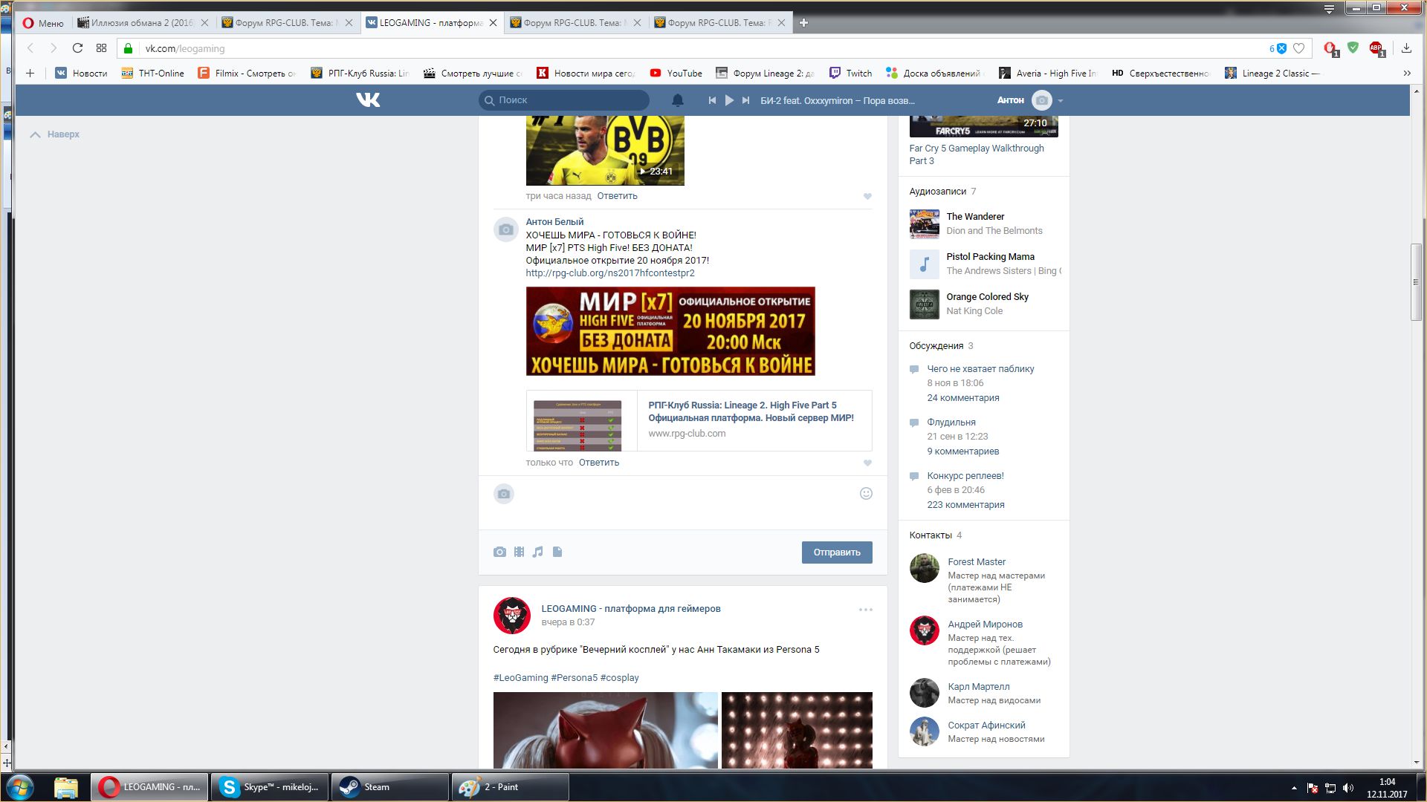Like Антон Белый's comment with heart
Viewport: 1427px width, 802px height.
(867, 463)
